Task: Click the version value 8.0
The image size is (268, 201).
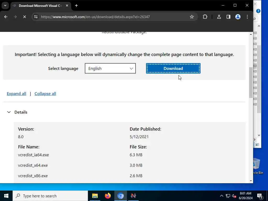Action: tap(21, 137)
